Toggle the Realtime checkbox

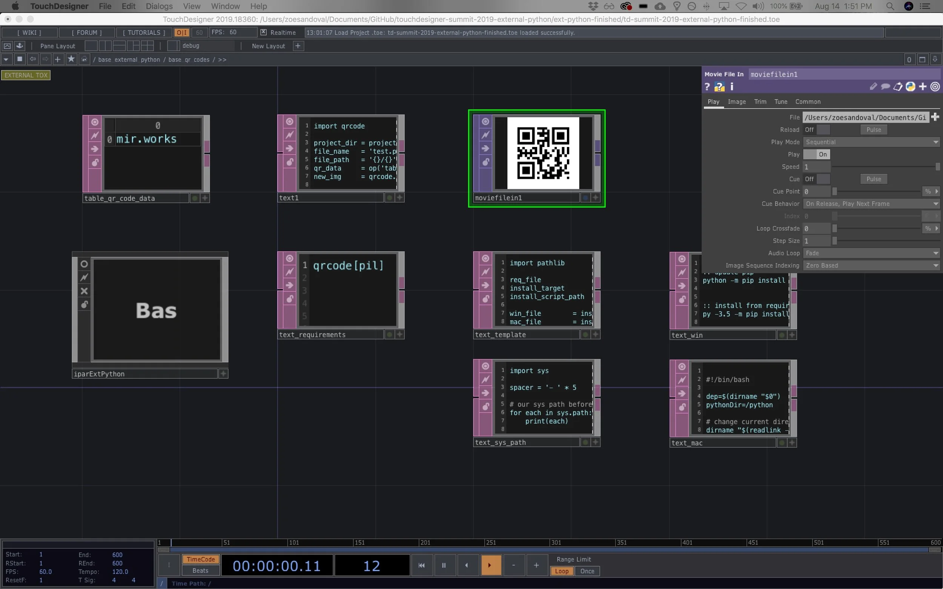pos(264,32)
